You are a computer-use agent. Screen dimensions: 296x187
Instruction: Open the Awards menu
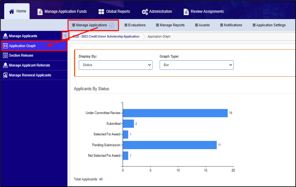point(202,25)
